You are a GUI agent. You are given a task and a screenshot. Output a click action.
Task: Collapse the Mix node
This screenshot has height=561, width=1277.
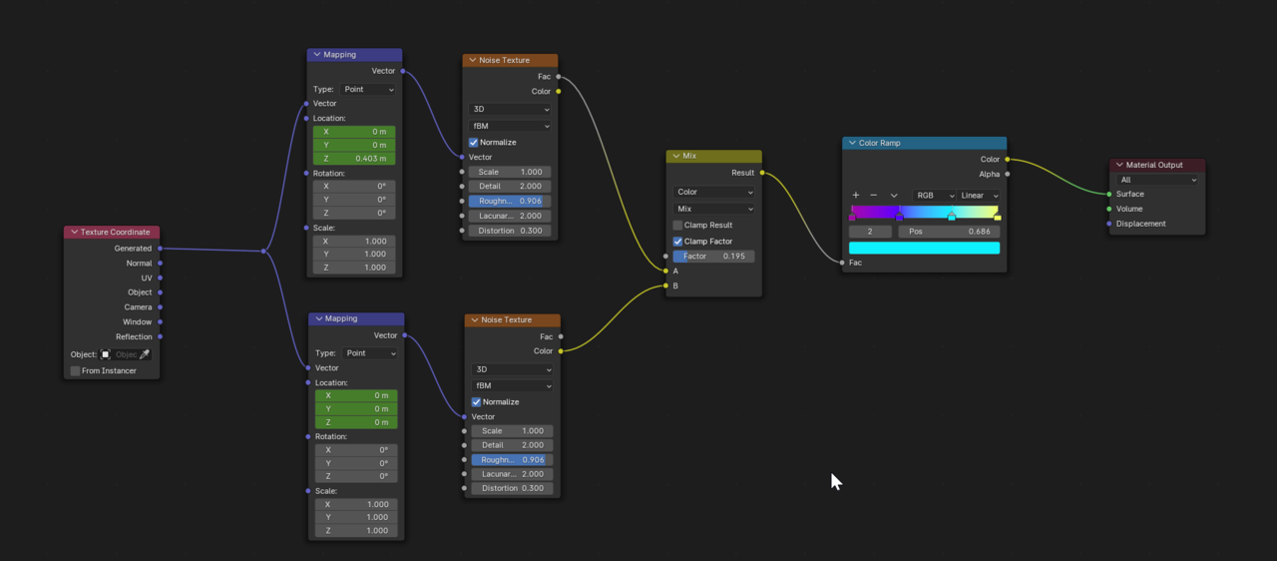675,157
